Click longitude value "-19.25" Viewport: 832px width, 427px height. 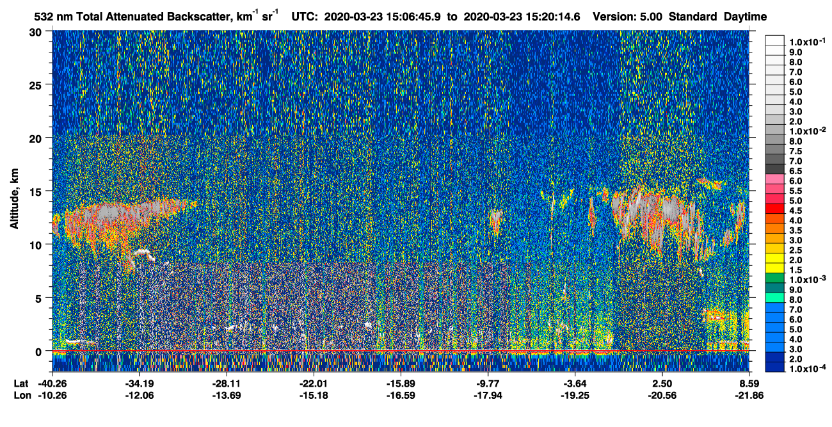coord(575,396)
